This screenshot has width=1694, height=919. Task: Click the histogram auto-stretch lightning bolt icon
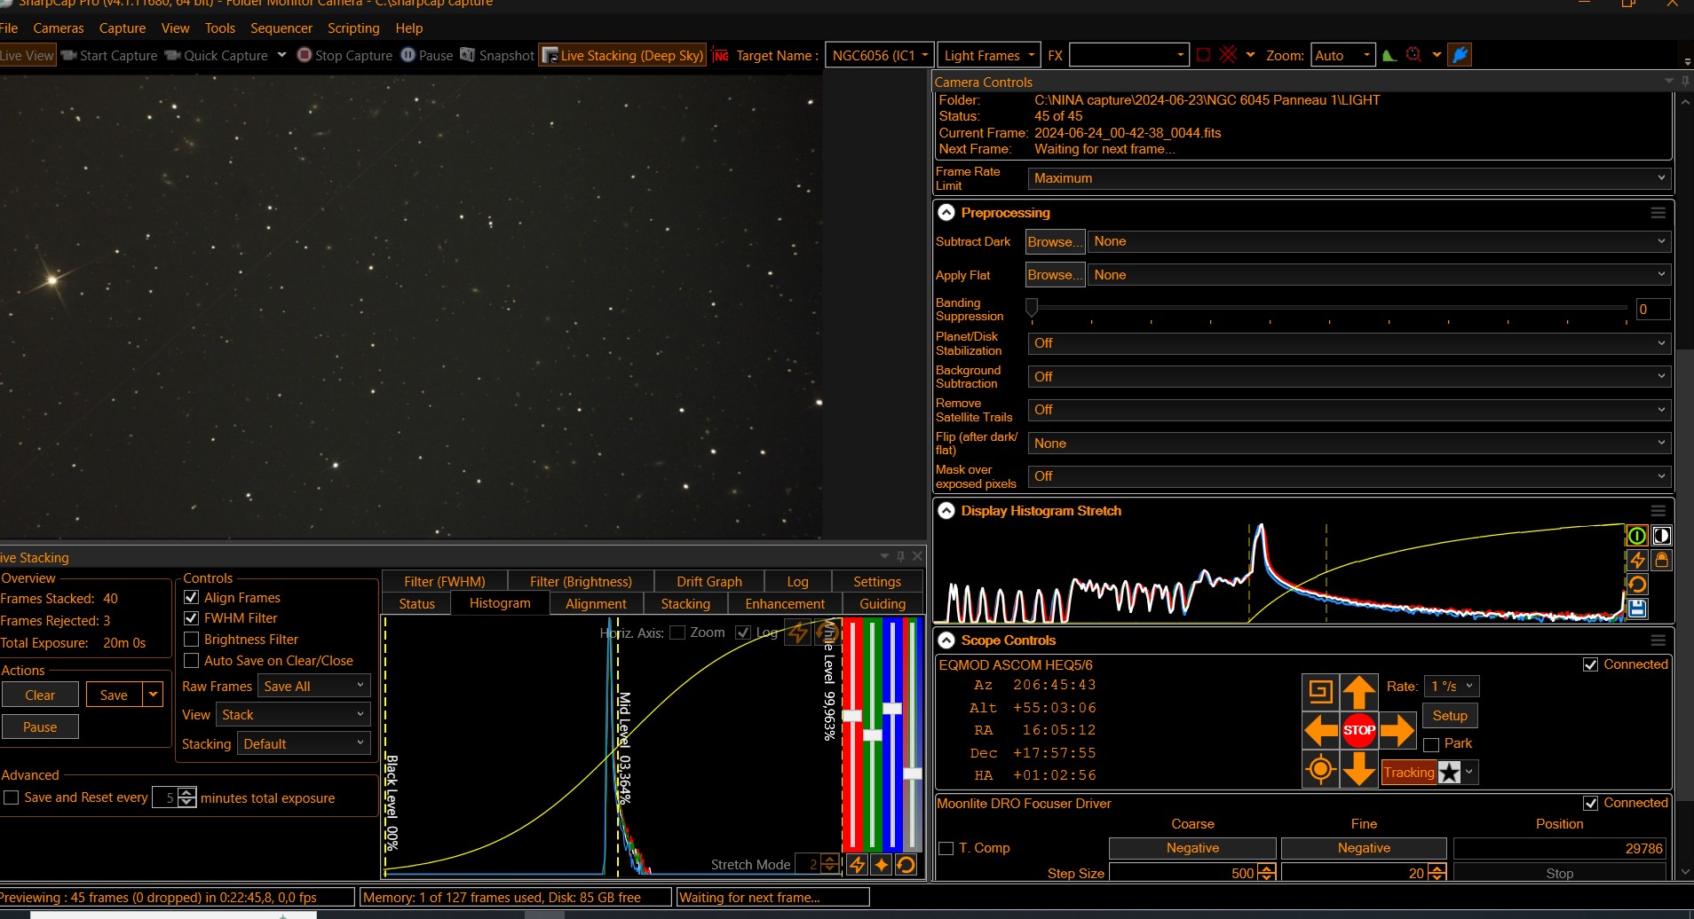[1637, 560]
